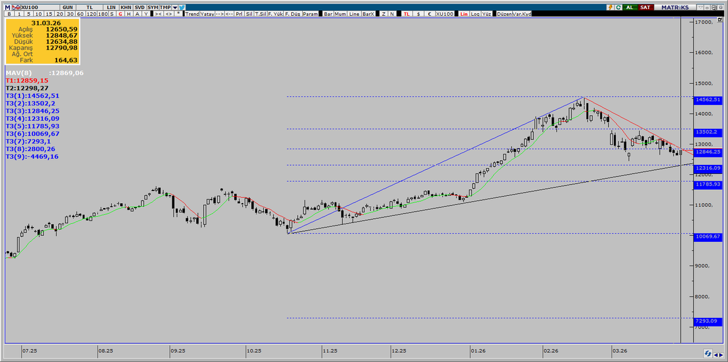Select the 10 minute period

(38, 13)
